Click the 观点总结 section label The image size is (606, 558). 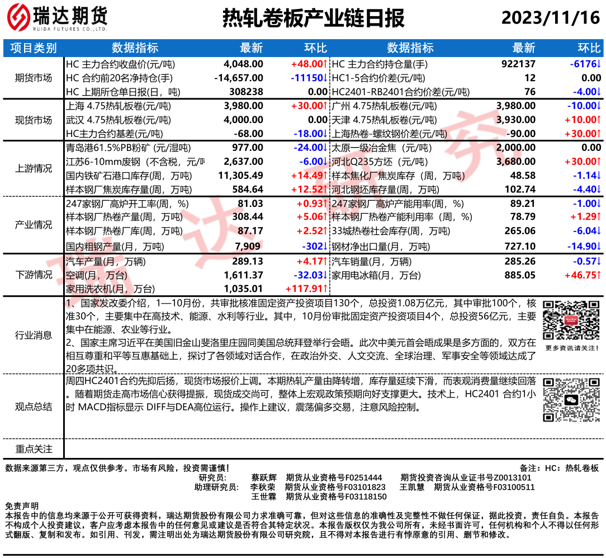[x=34, y=406]
